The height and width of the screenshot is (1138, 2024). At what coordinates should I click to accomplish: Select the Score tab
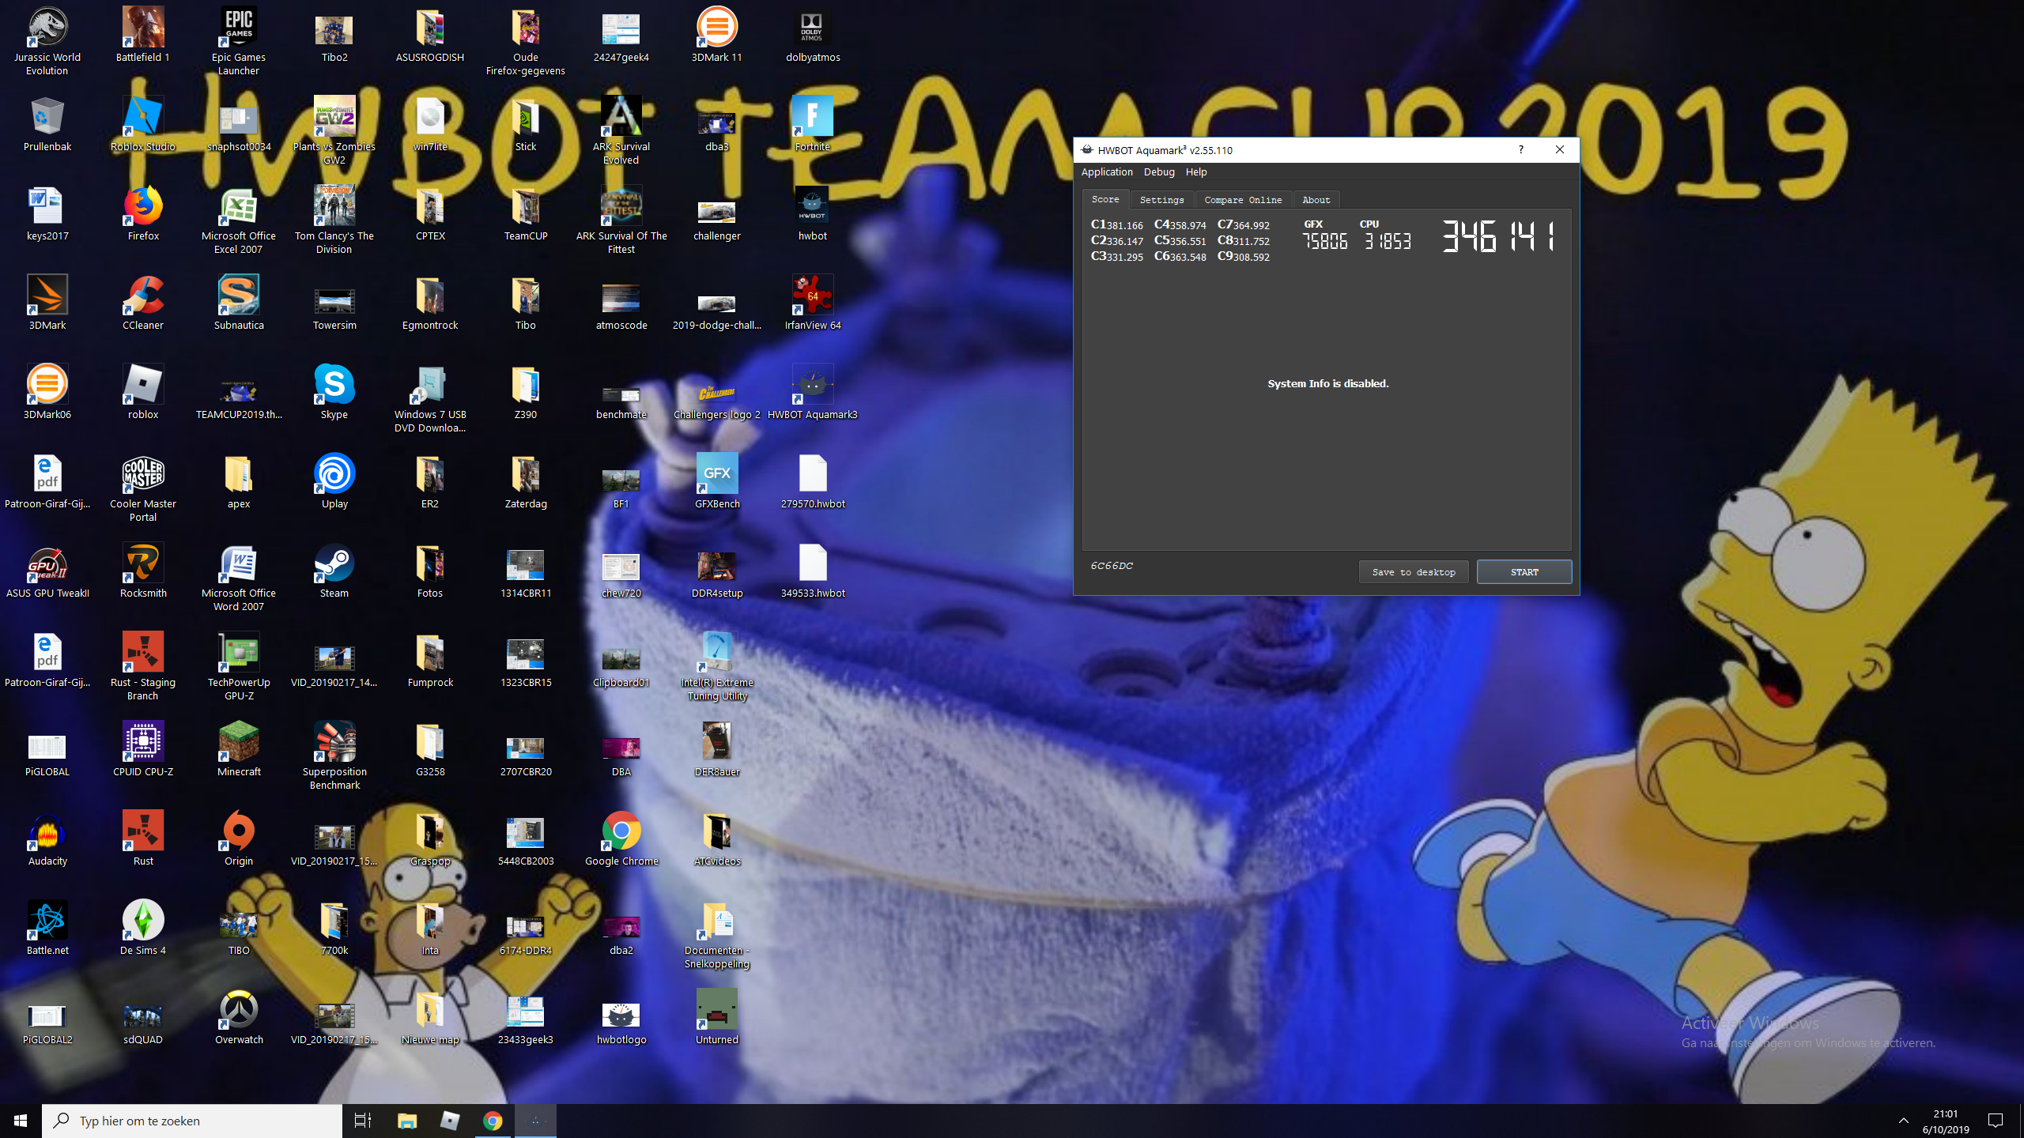pos(1105,199)
